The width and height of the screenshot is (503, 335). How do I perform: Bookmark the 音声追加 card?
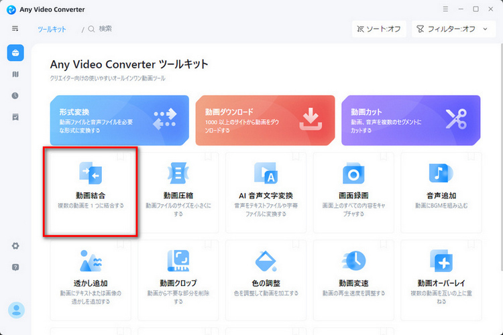coord(471,156)
